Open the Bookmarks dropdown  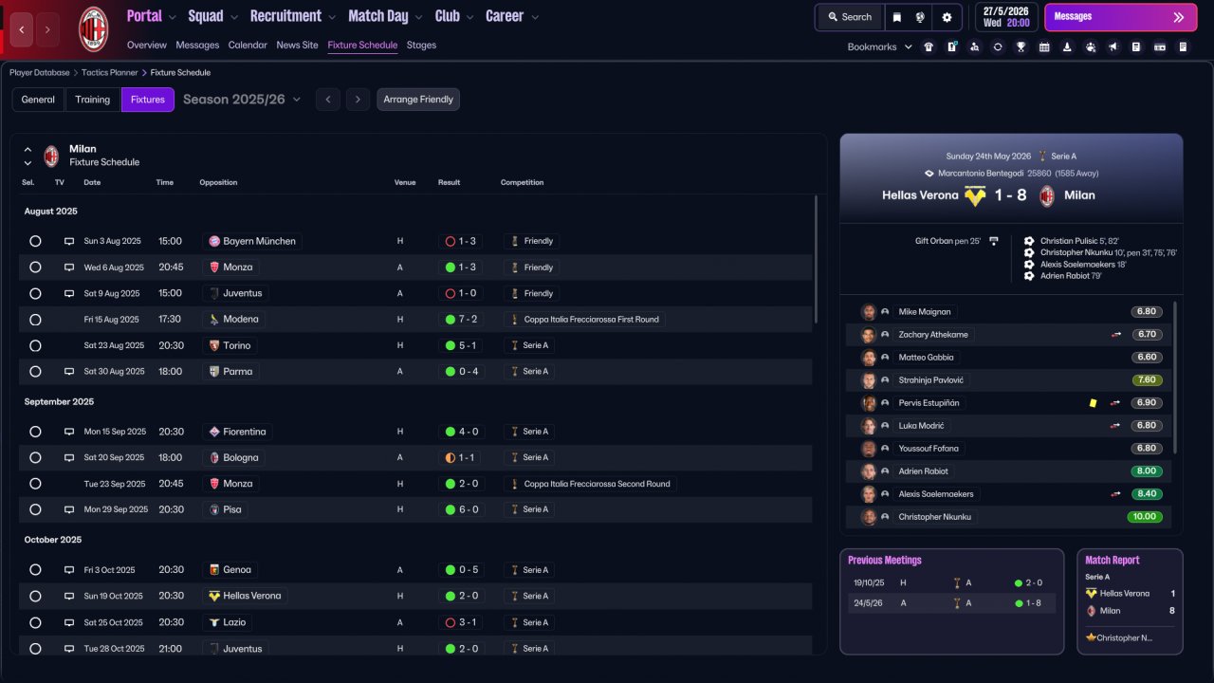point(880,46)
